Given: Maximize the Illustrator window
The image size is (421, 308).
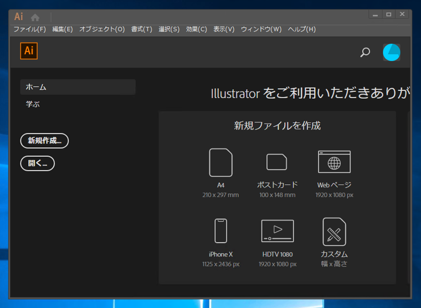Looking at the screenshot, I should click(389, 14).
